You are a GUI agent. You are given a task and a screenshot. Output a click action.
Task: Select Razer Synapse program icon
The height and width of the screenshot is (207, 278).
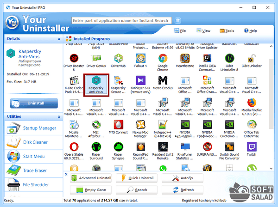118,147
